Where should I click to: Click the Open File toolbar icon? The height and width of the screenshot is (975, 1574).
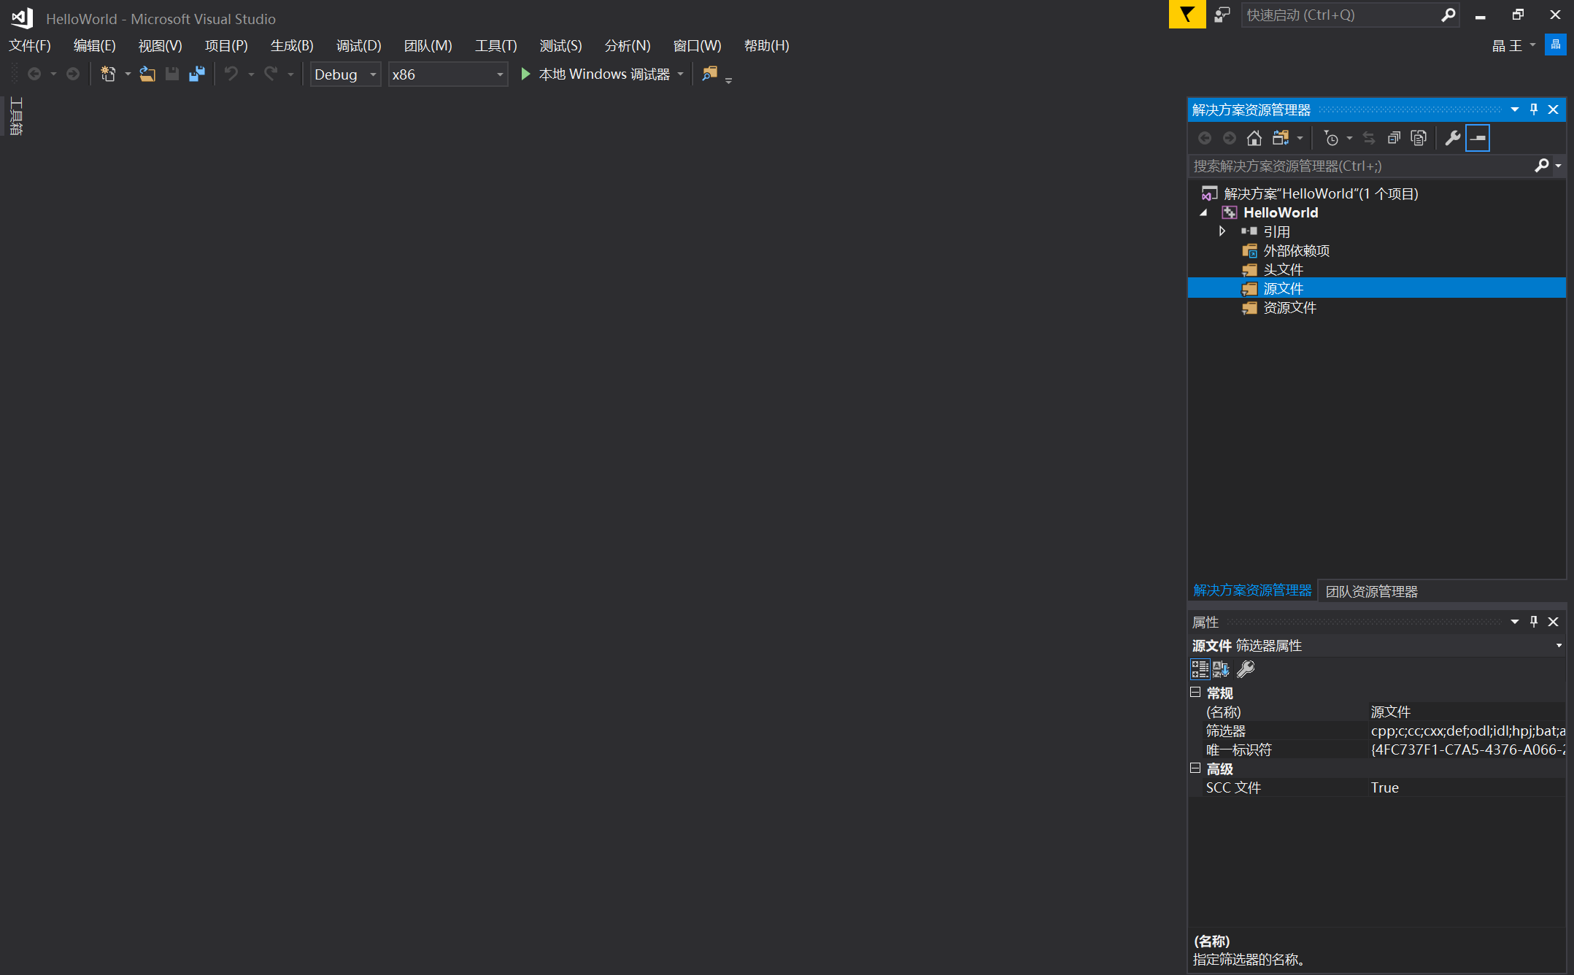click(147, 74)
